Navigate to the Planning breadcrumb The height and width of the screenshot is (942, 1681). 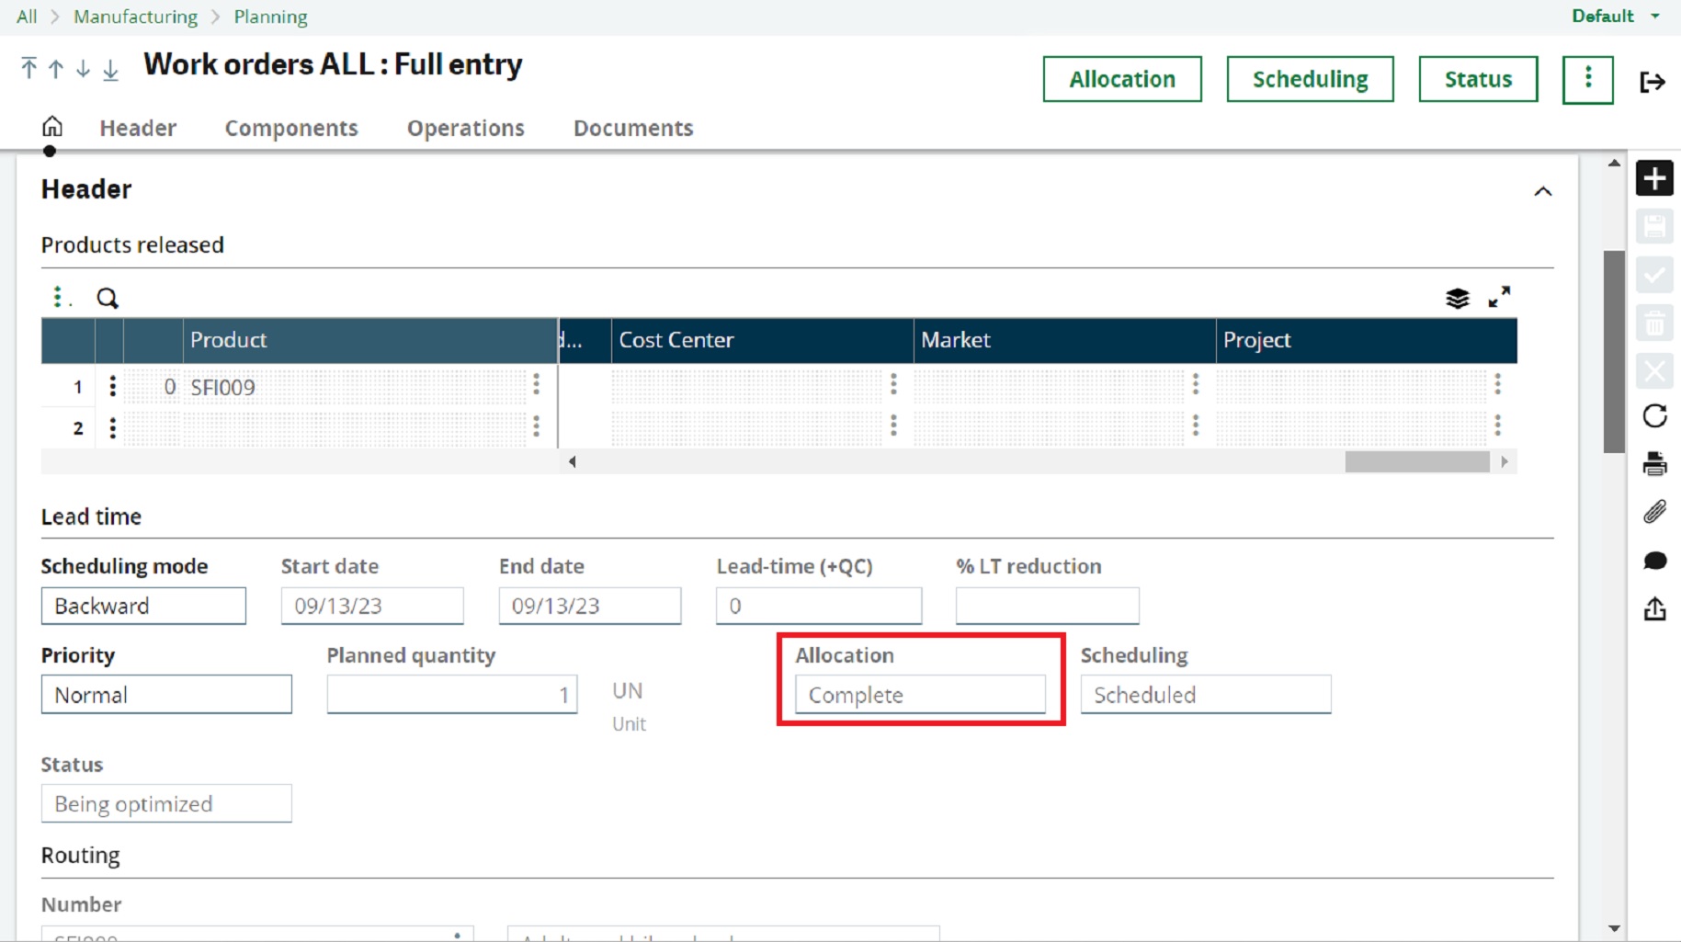coord(270,17)
